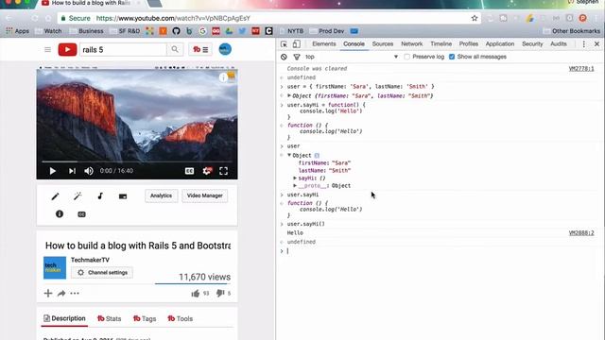
Task: Open the VM2778:1 source link
Action: tap(581, 69)
